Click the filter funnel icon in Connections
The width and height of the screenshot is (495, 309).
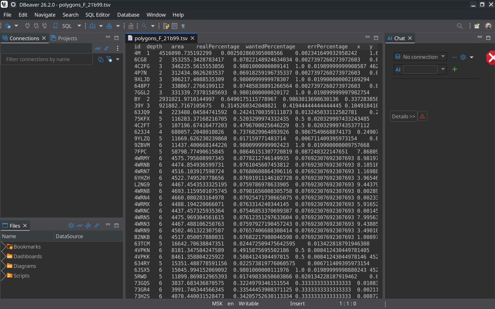pos(109,59)
